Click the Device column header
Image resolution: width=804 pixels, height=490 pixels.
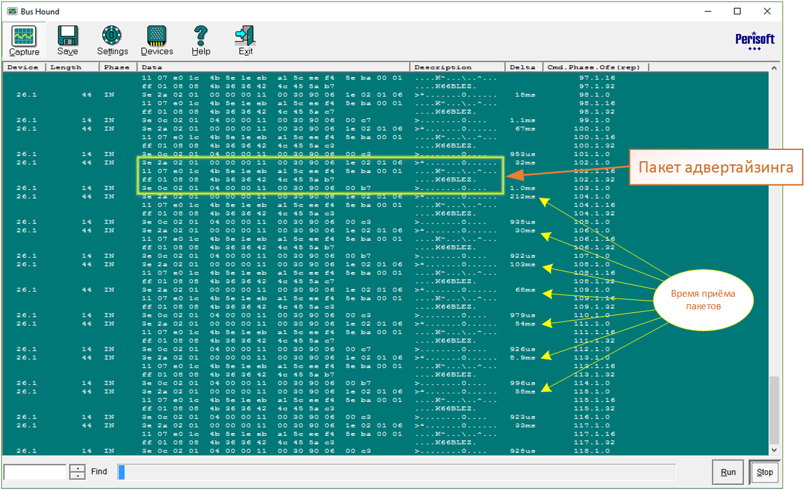[24, 67]
